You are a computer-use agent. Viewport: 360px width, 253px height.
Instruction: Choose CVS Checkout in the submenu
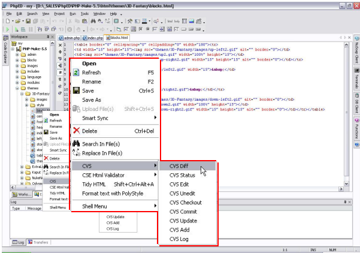(187, 203)
